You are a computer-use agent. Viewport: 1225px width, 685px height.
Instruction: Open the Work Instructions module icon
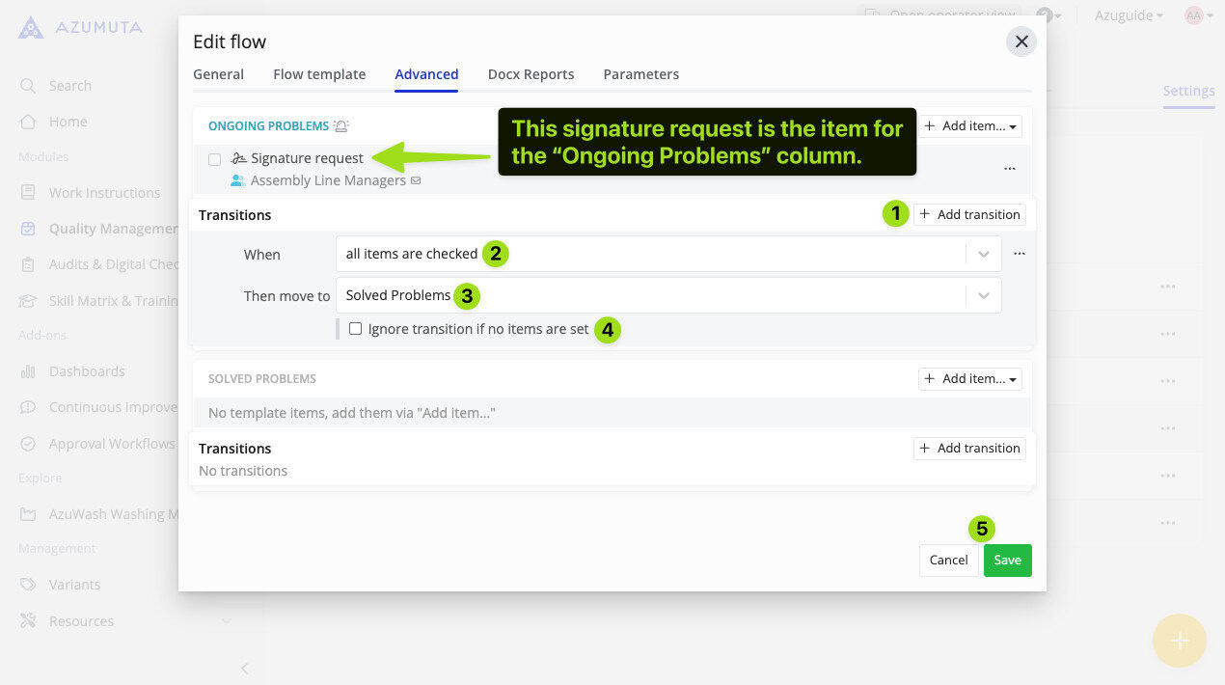28,192
